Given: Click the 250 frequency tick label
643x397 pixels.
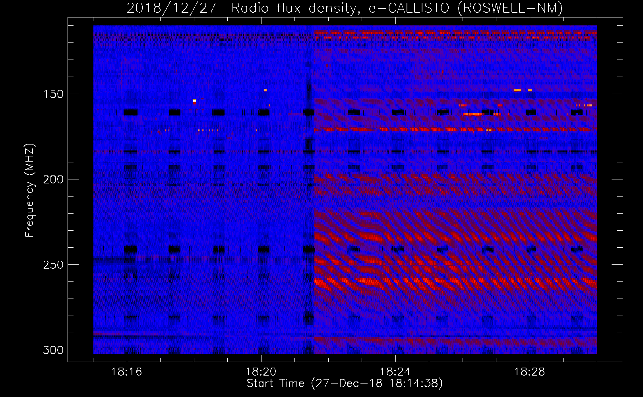Looking at the screenshot, I should coord(53,265).
